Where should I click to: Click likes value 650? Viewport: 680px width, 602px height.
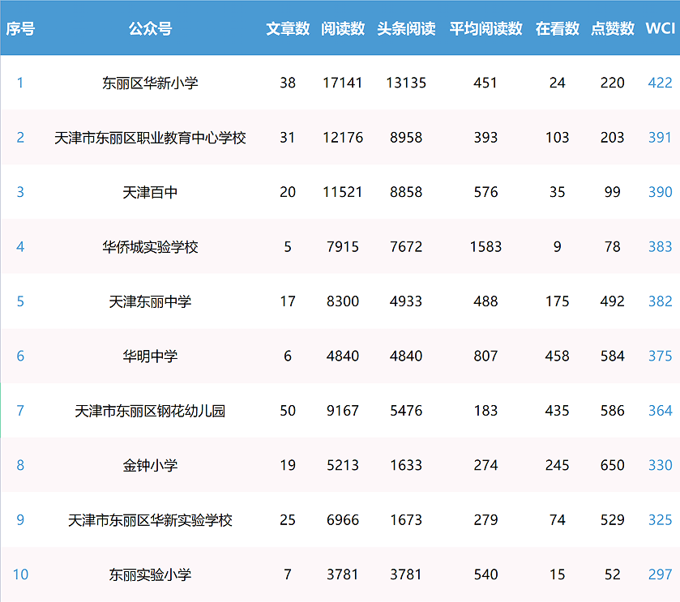[x=613, y=466]
